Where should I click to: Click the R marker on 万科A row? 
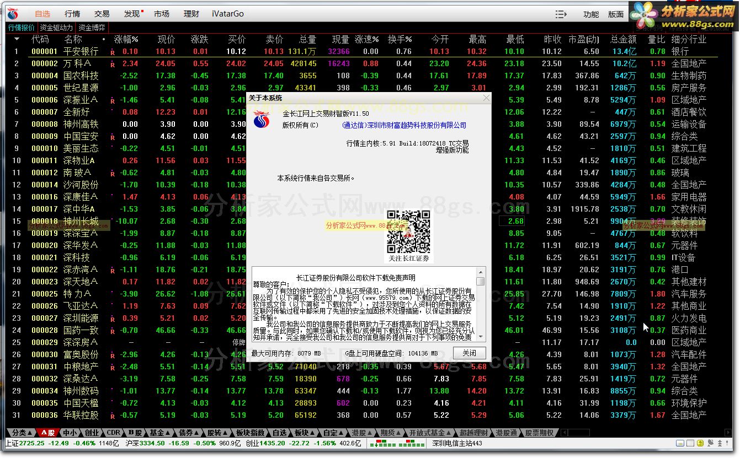click(x=113, y=64)
